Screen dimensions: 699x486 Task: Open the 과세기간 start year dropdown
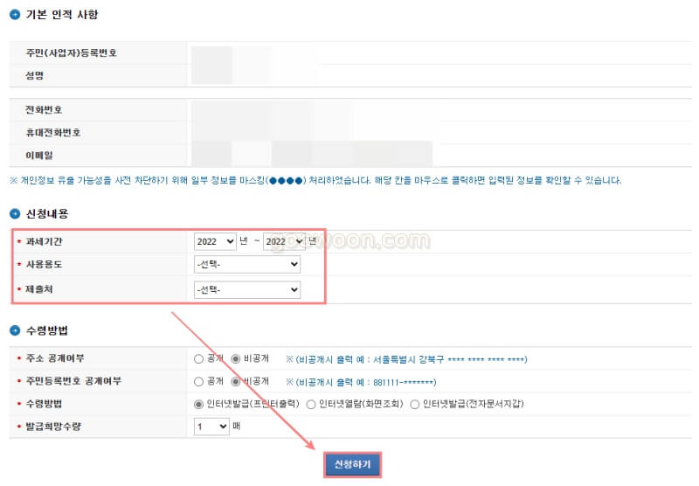click(x=215, y=241)
